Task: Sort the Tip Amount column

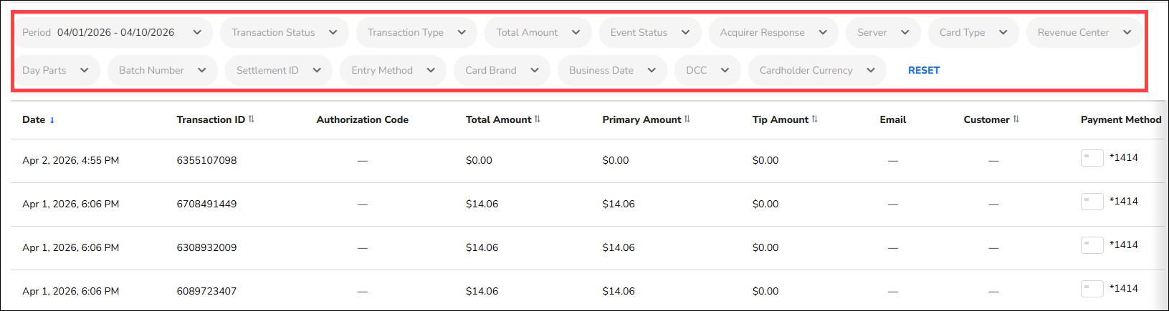Action: tap(815, 119)
